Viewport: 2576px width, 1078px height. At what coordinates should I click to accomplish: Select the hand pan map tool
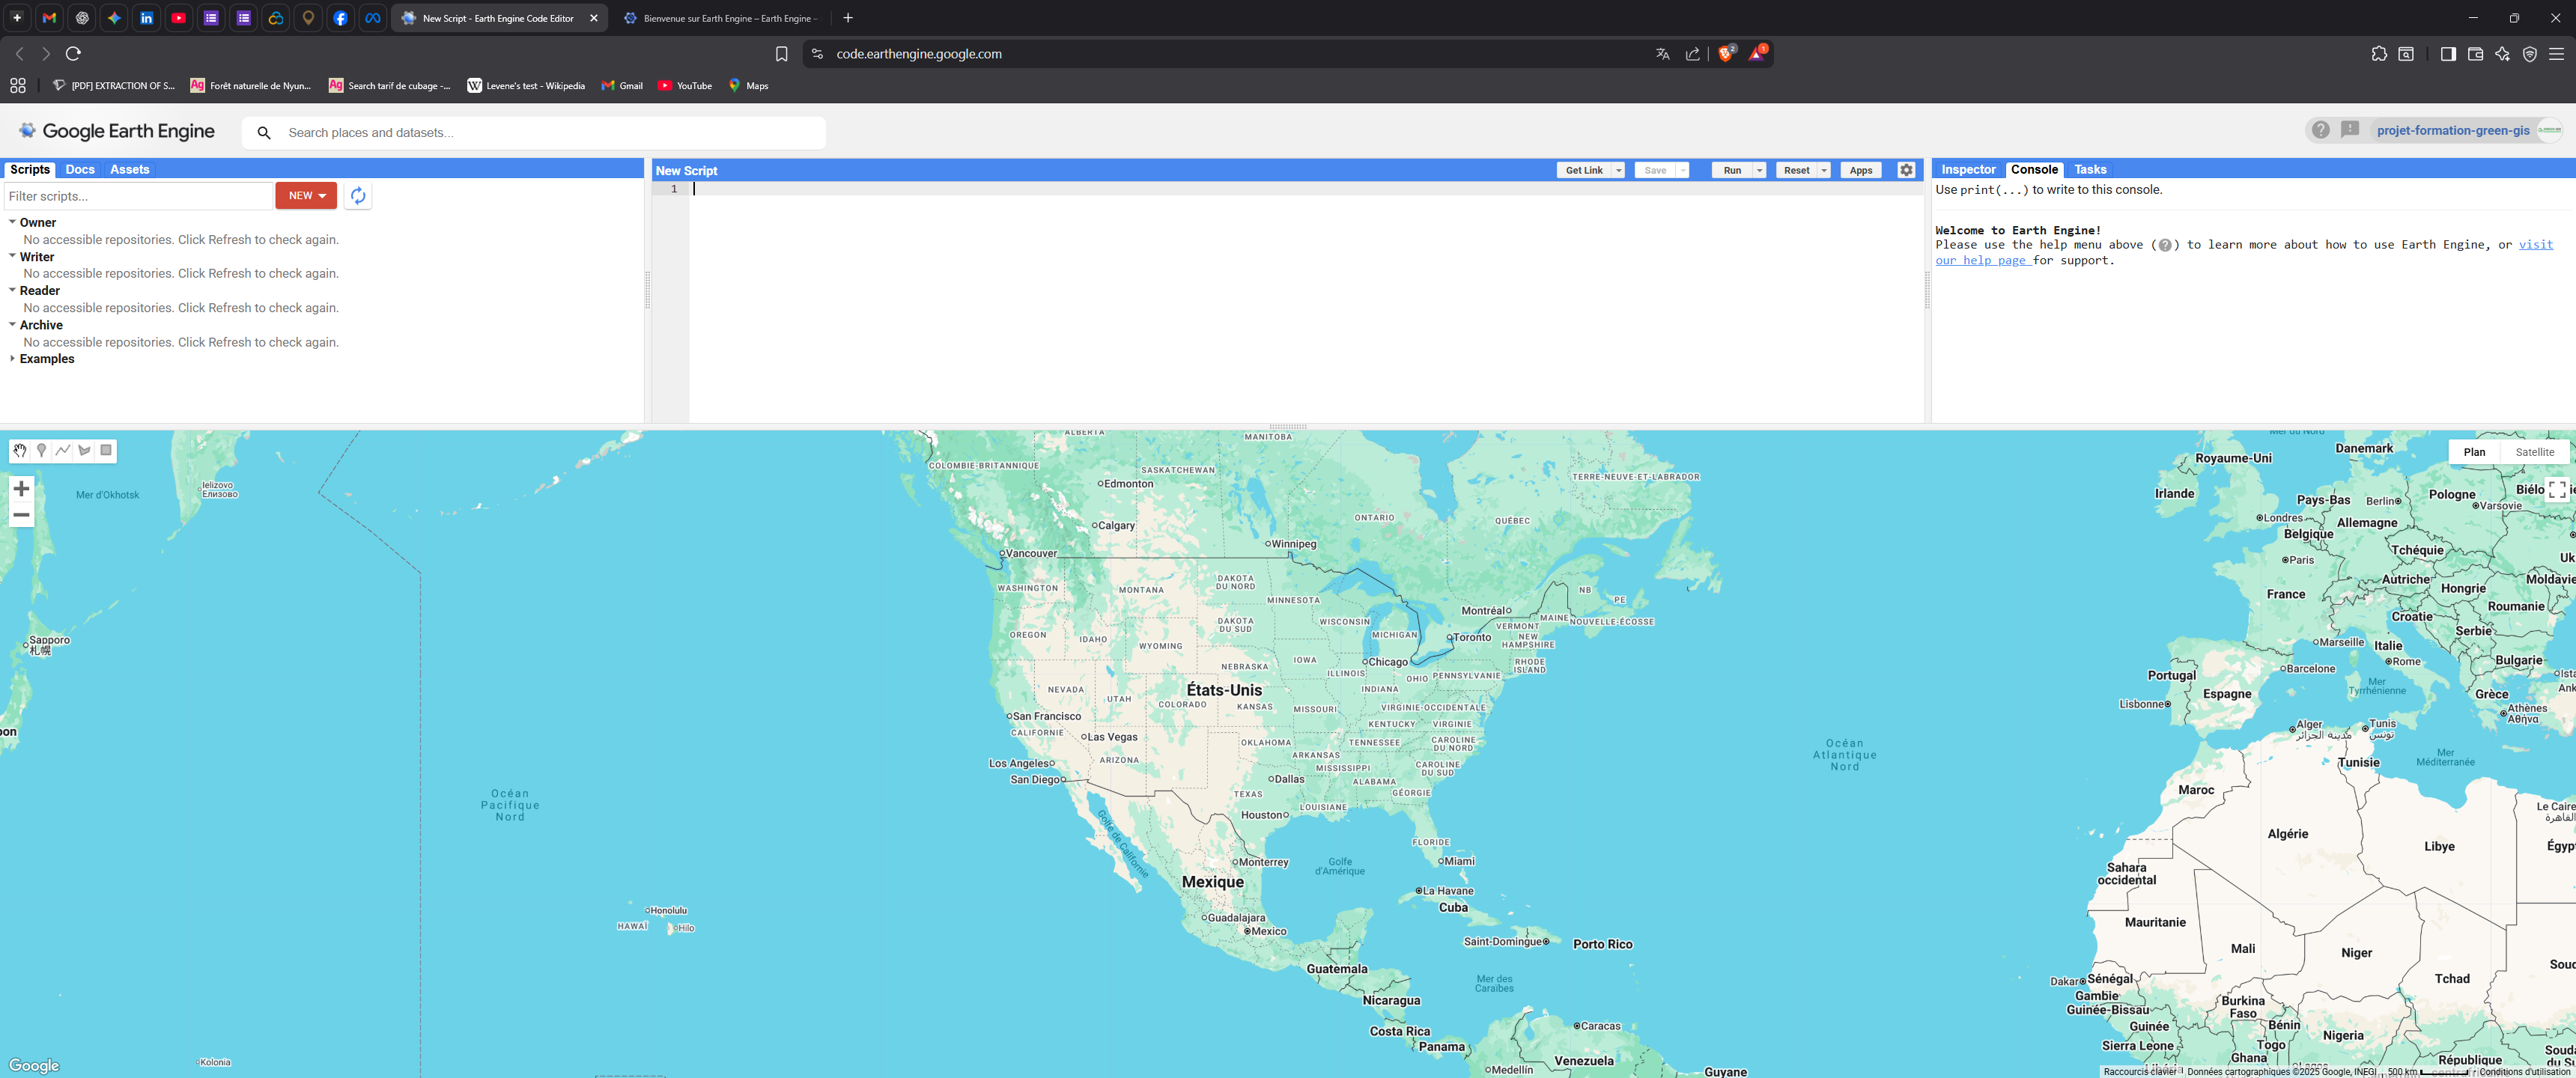pyautogui.click(x=19, y=451)
